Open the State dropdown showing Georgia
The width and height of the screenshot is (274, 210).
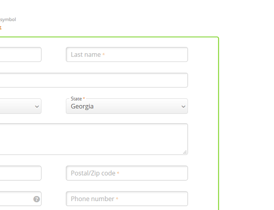127,106
